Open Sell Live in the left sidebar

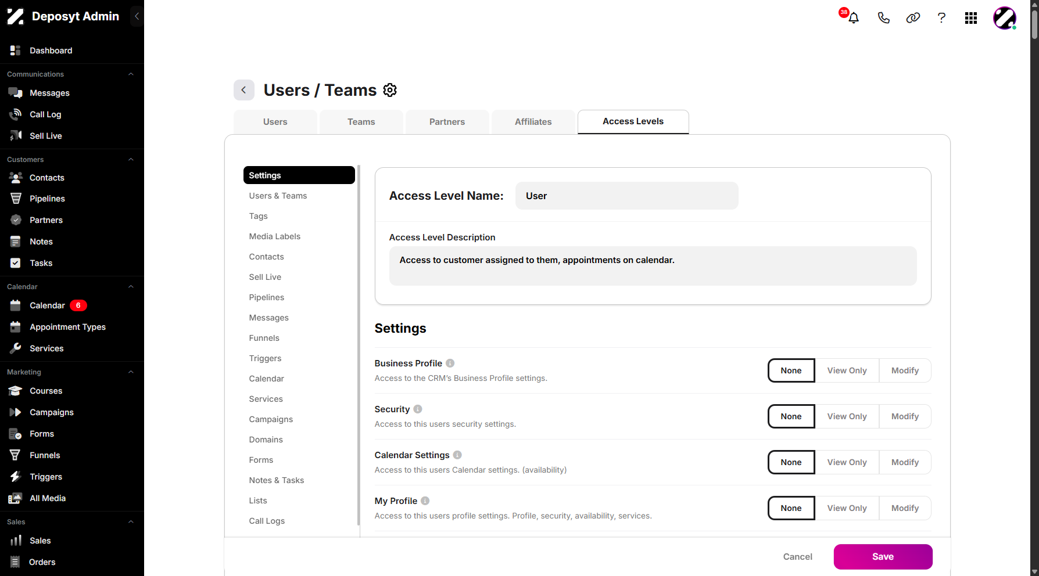pyautogui.click(x=46, y=136)
